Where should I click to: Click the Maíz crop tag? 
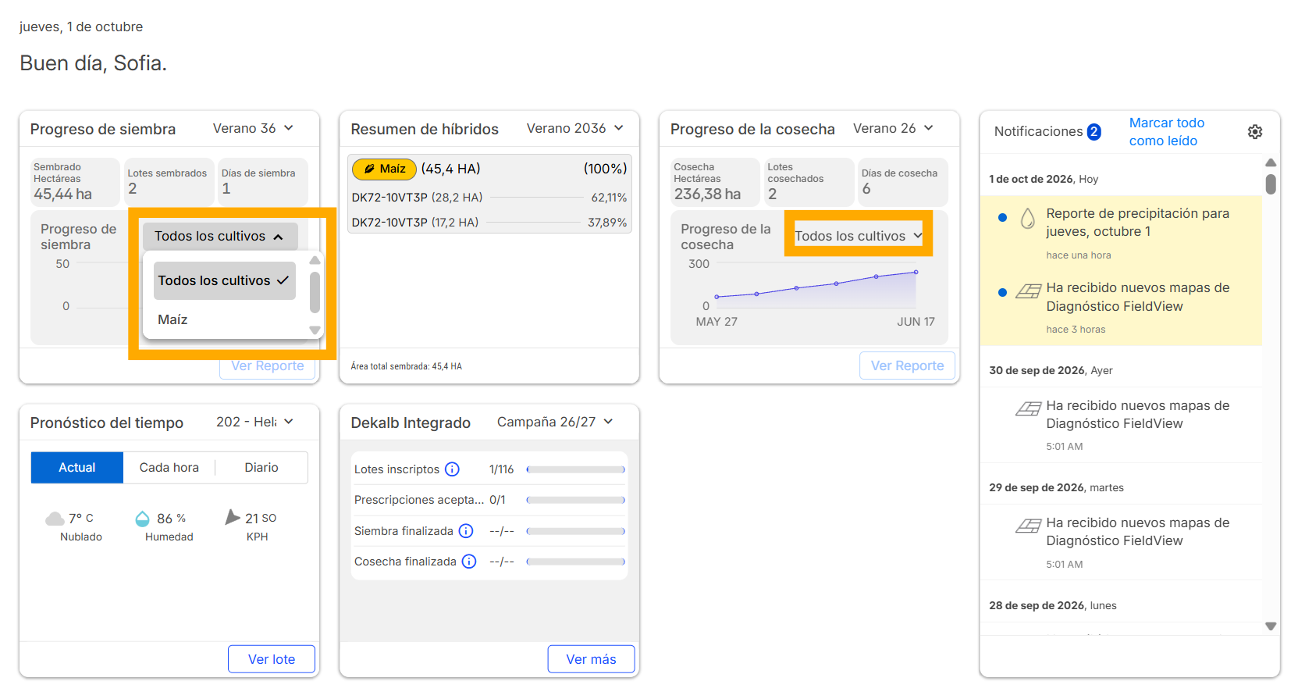click(385, 169)
